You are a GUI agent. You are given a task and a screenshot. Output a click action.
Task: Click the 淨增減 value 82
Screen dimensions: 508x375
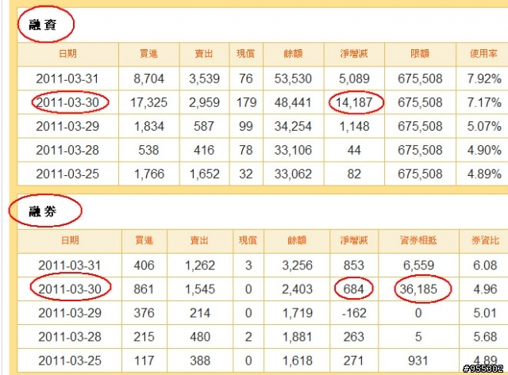(x=354, y=174)
